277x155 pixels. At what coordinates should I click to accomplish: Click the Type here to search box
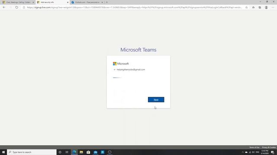(32, 152)
